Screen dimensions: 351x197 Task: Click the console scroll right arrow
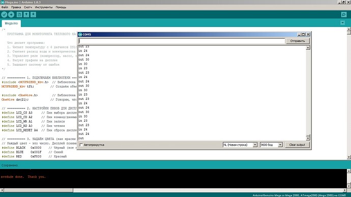tap(345, 190)
